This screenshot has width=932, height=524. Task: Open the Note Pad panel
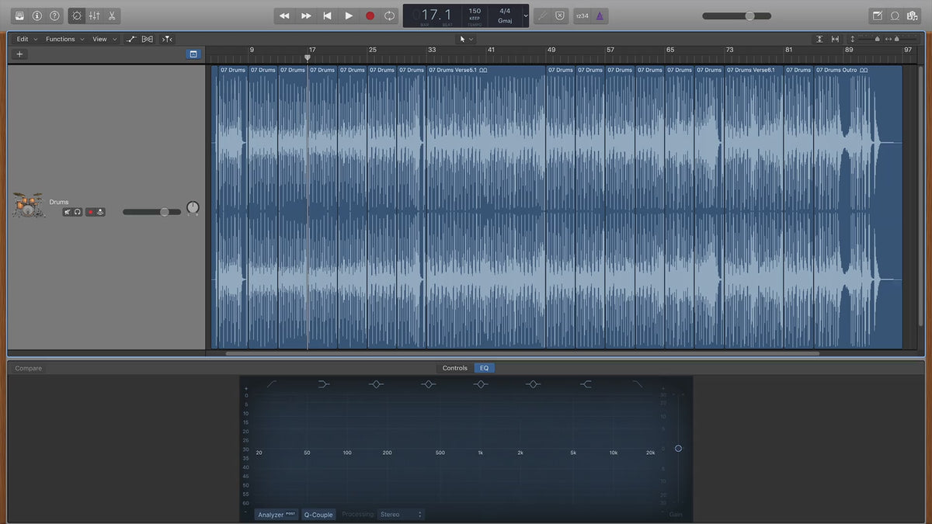tap(878, 16)
